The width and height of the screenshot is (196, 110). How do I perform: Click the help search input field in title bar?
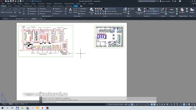click(x=147, y=1)
